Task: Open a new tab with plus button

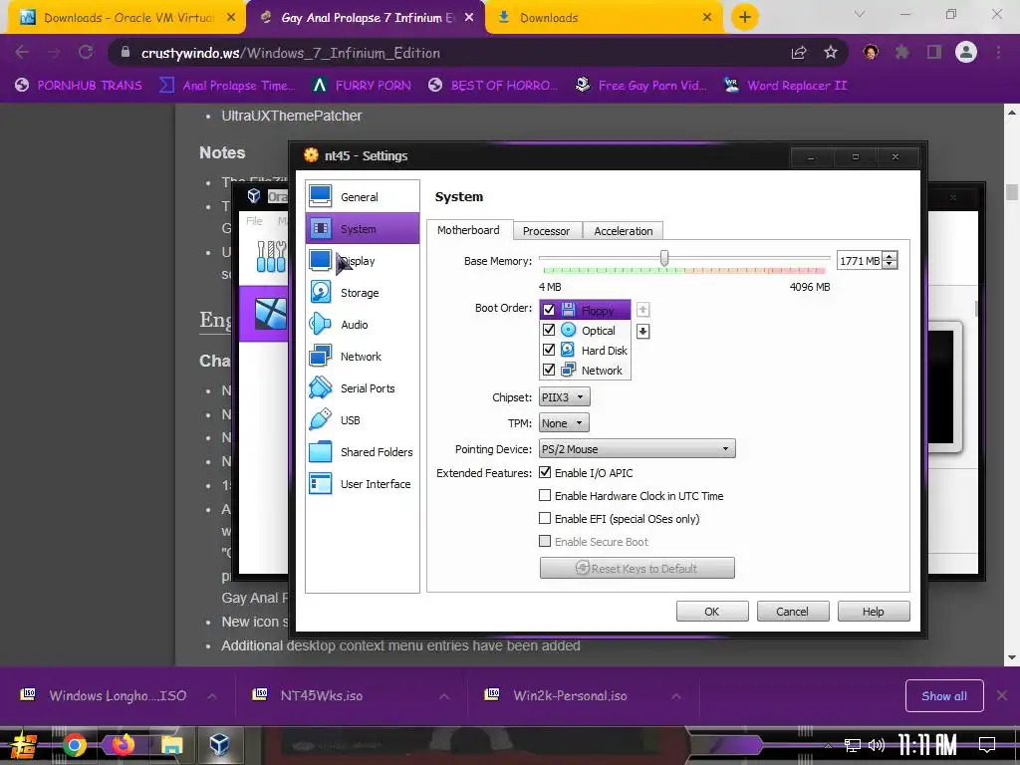Action: [745, 17]
